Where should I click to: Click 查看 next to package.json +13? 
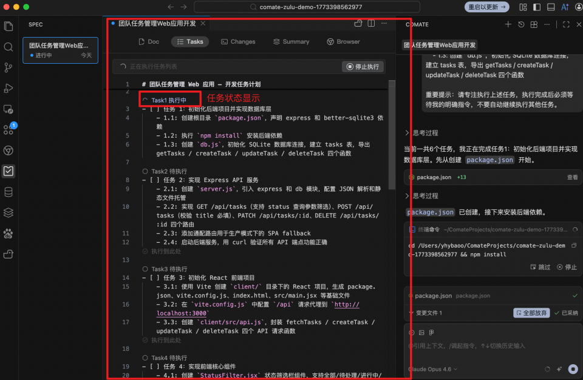(572, 177)
